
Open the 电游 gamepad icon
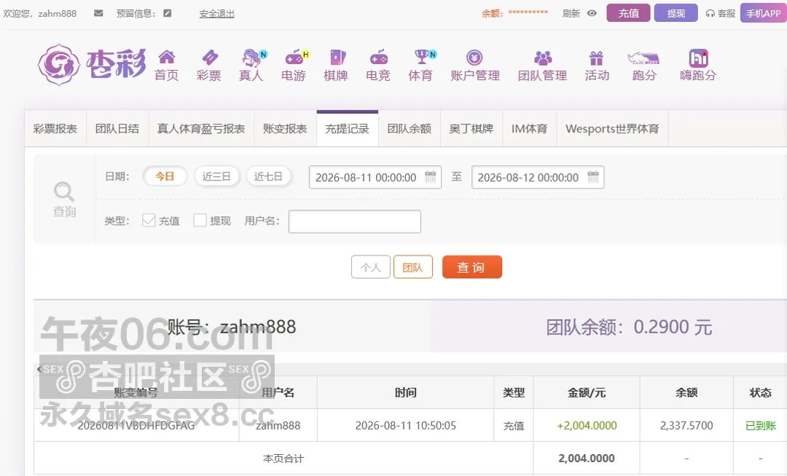point(295,57)
